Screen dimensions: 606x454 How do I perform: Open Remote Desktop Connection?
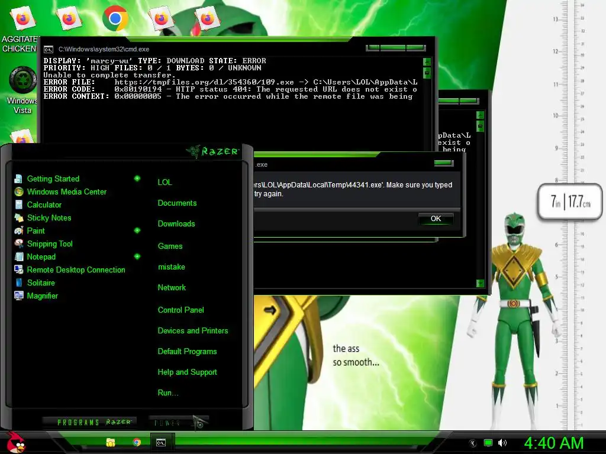(78, 270)
